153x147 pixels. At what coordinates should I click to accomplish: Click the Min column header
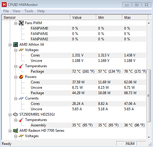109,18
